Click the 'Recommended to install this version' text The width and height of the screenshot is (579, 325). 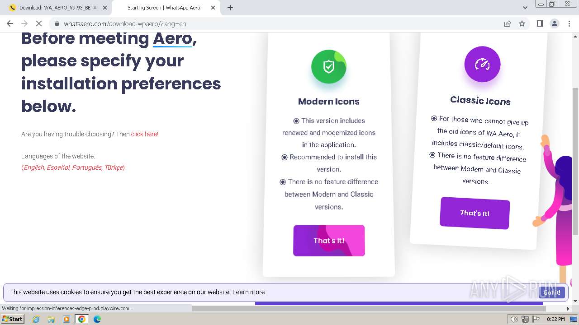click(x=329, y=163)
